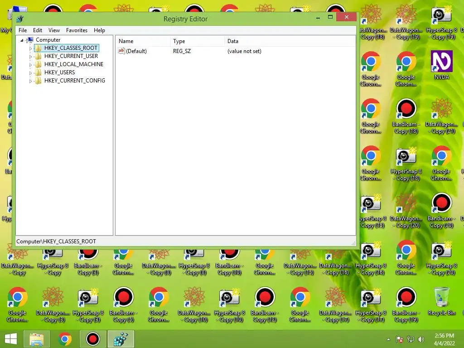Select DataWagon - Copy (21) desktop icon
464x348 pixels.
coord(441,116)
